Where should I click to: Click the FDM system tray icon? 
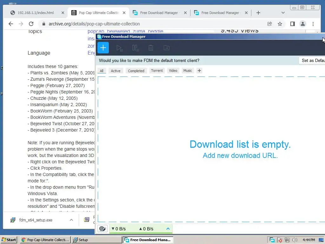pos(272,240)
